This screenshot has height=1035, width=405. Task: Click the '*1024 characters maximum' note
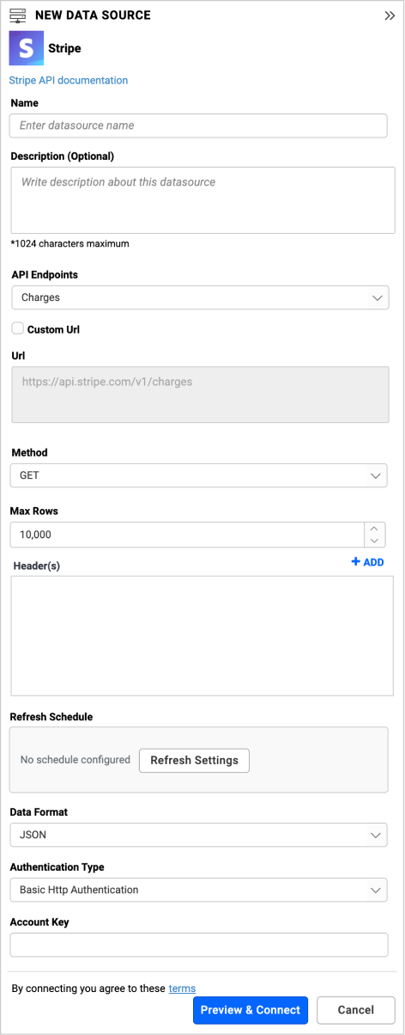click(70, 243)
